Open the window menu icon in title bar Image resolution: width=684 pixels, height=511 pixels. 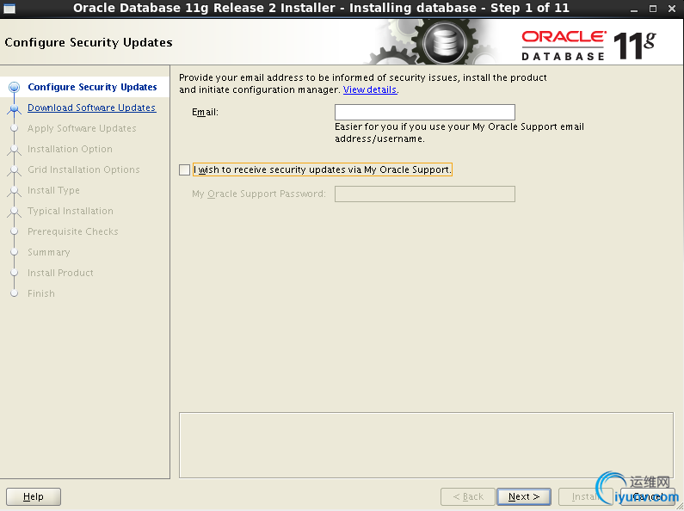pos(9,9)
